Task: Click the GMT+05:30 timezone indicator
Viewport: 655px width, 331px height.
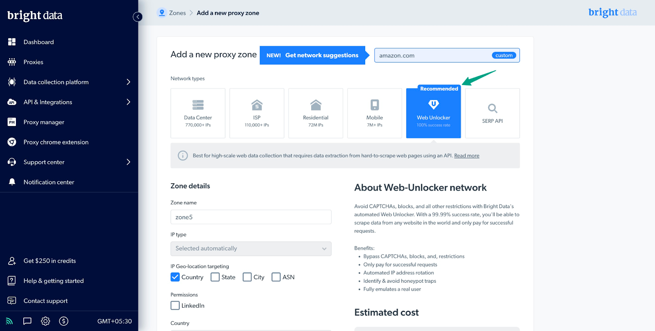Action: pos(115,321)
